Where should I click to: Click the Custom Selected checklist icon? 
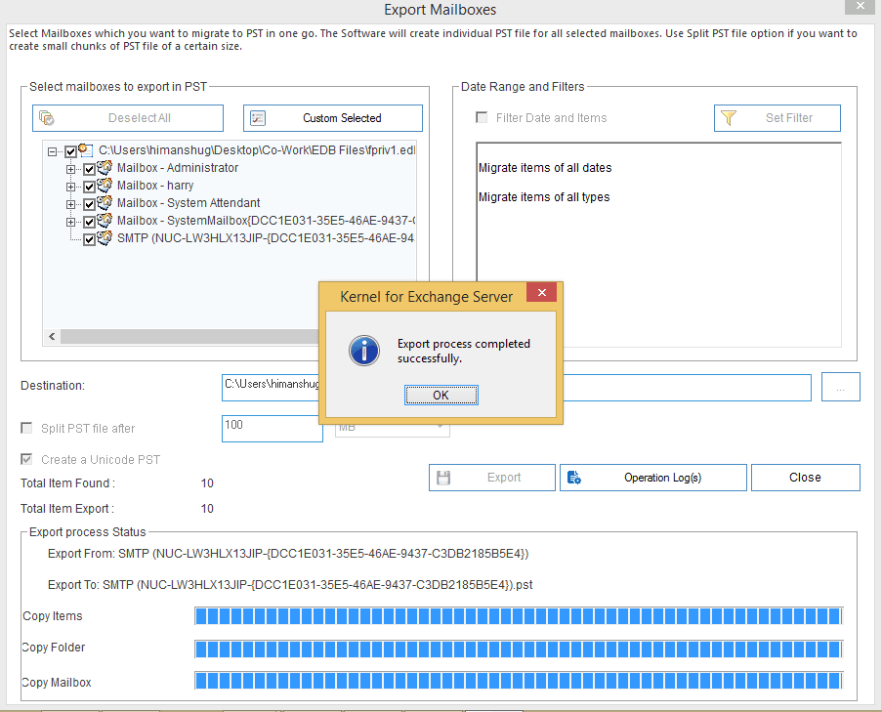pos(258,118)
